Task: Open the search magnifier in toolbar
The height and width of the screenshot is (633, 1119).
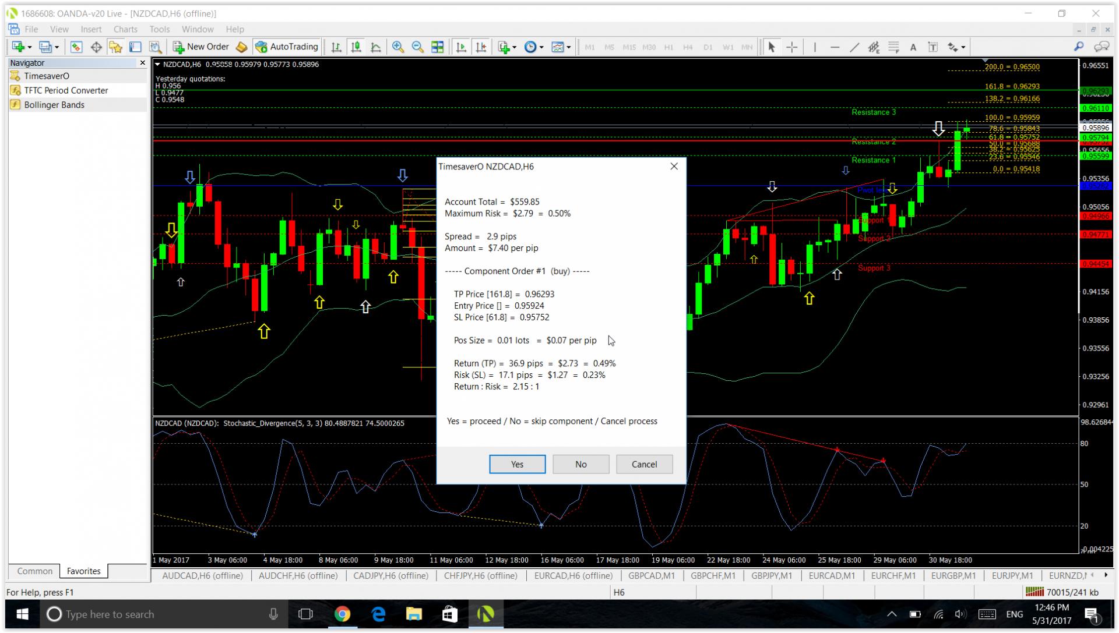Action: [1079, 47]
